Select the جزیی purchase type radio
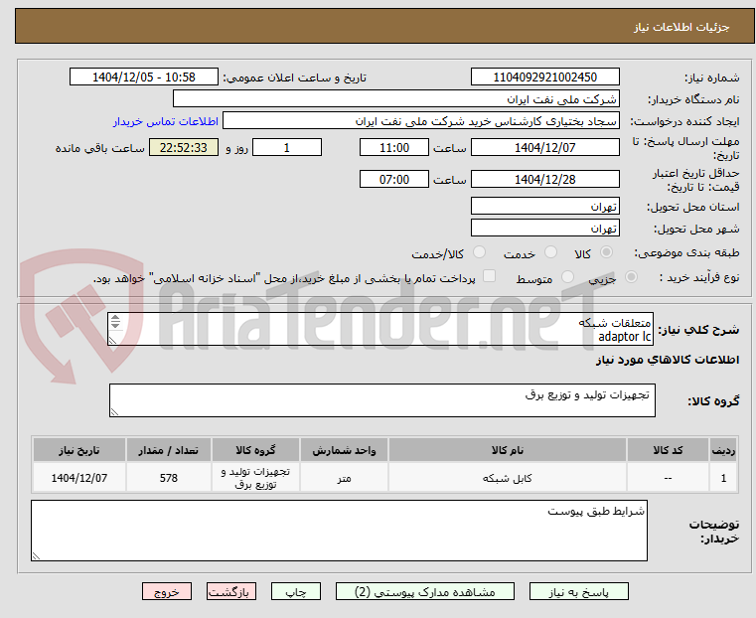756x618 pixels. tap(631, 277)
